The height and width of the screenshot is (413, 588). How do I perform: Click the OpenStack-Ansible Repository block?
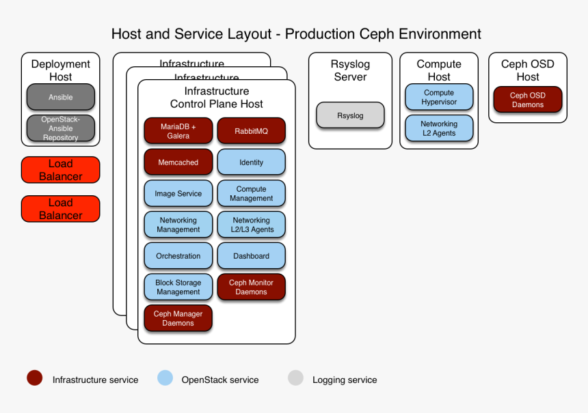pyautogui.click(x=60, y=128)
